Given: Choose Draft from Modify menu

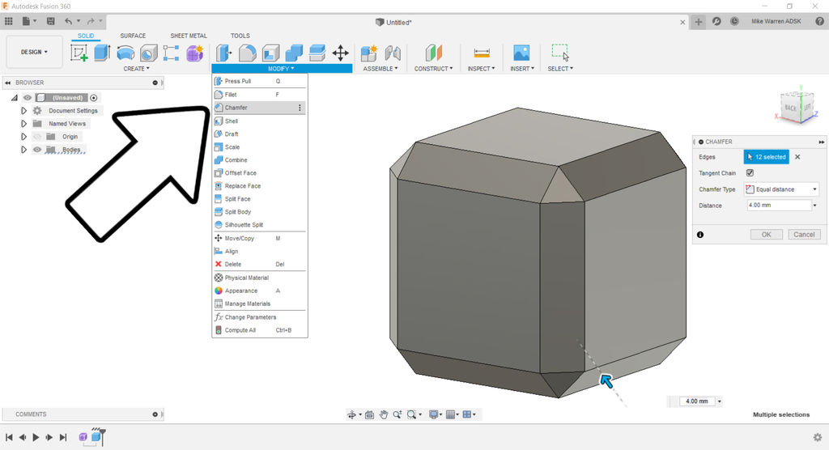Looking at the screenshot, I should [259, 134].
